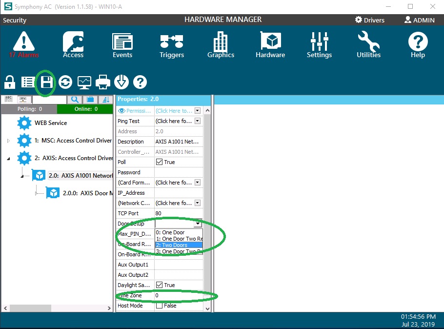Screen dimensions: 444x329
Task: Expand the 2.0.0 AXIS Door node
Action: [x=36, y=194]
